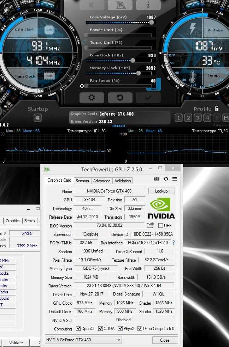Select Afterburner profile slot 1

coord(178,118)
